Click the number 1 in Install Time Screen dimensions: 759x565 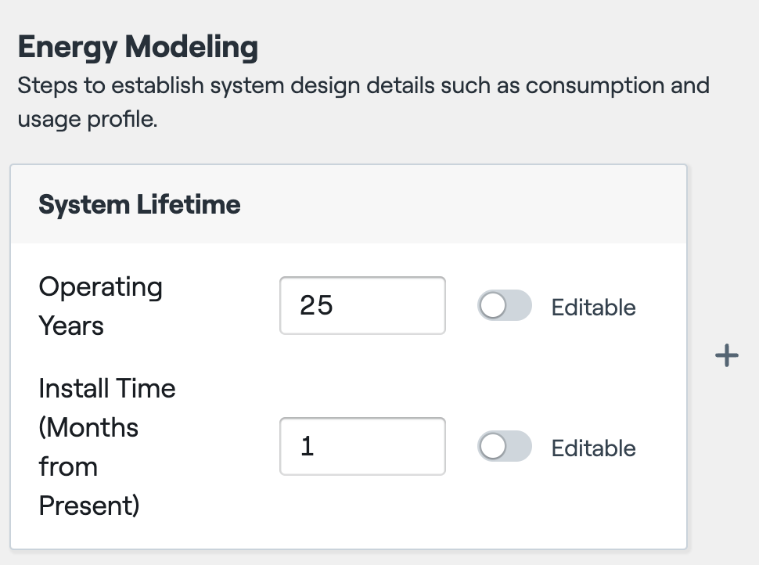pos(308,446)
